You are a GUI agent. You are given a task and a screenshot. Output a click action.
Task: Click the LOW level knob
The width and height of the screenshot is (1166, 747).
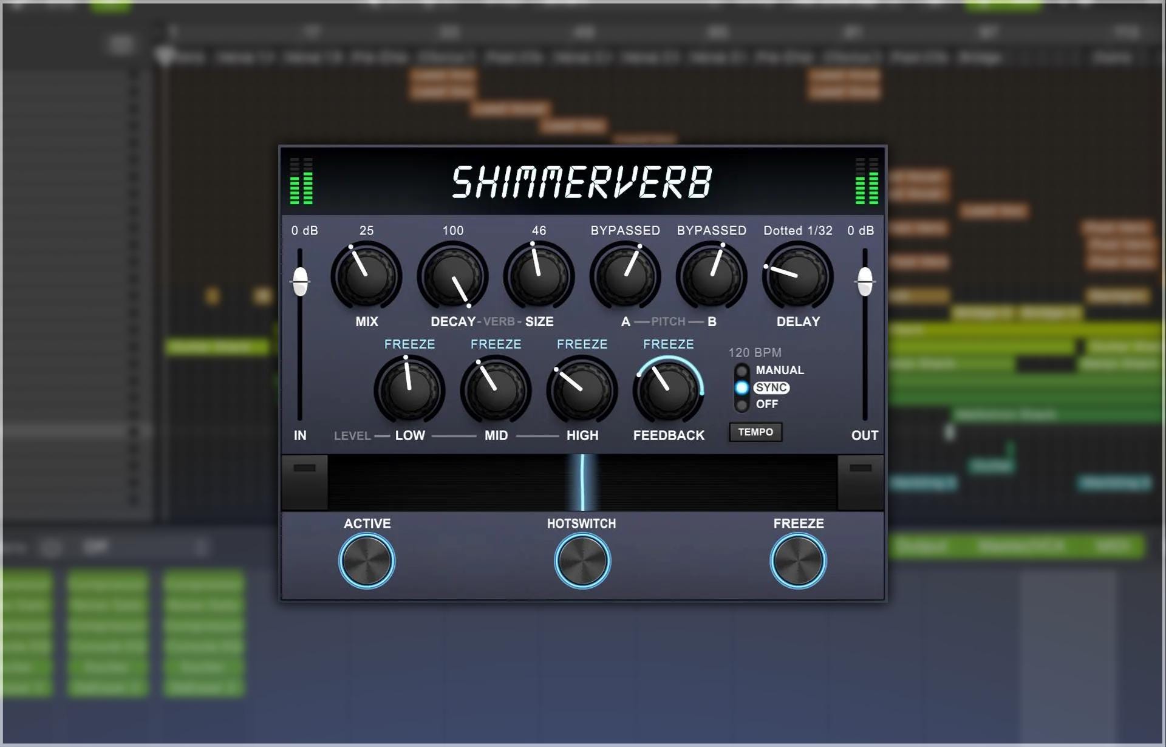[x=409, y=390]
